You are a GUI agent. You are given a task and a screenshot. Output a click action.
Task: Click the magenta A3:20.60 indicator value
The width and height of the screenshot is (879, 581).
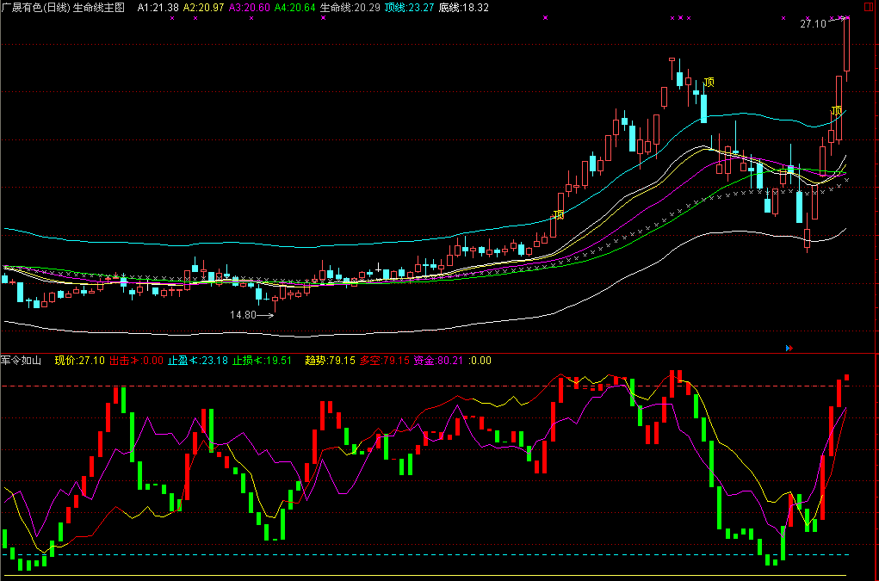tap(249, 7)
